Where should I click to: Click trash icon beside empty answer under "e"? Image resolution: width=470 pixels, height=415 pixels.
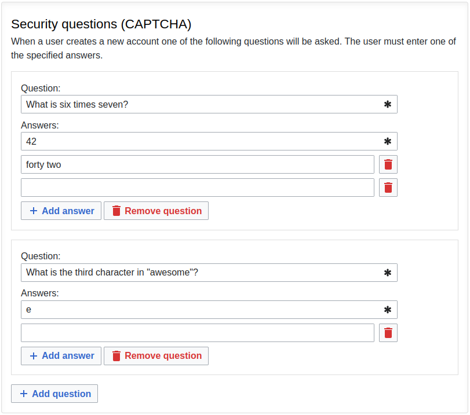(x=388, y=333)
